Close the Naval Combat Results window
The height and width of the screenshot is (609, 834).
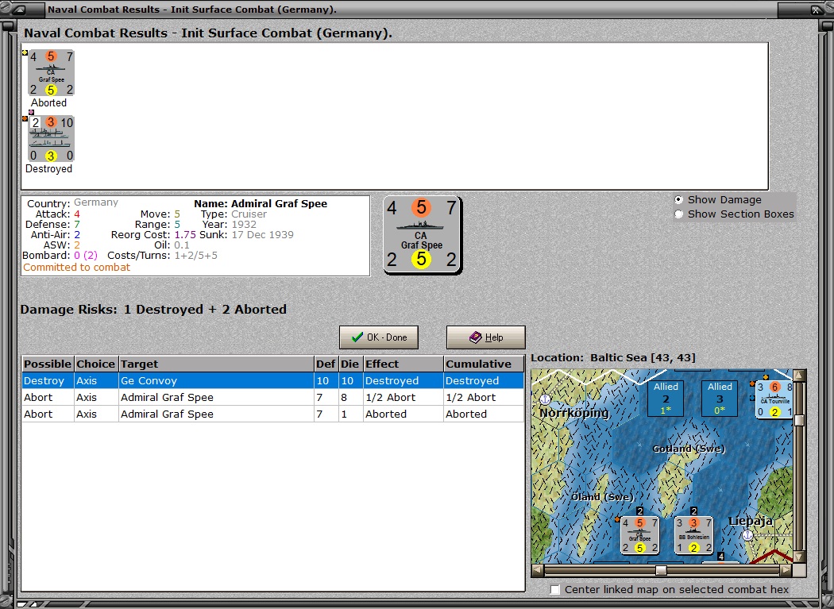(x=816, y=10)
